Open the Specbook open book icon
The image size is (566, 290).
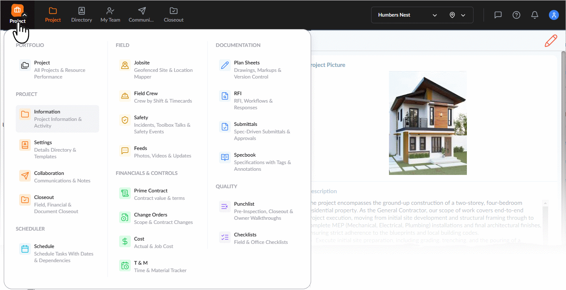pos(225,157)
